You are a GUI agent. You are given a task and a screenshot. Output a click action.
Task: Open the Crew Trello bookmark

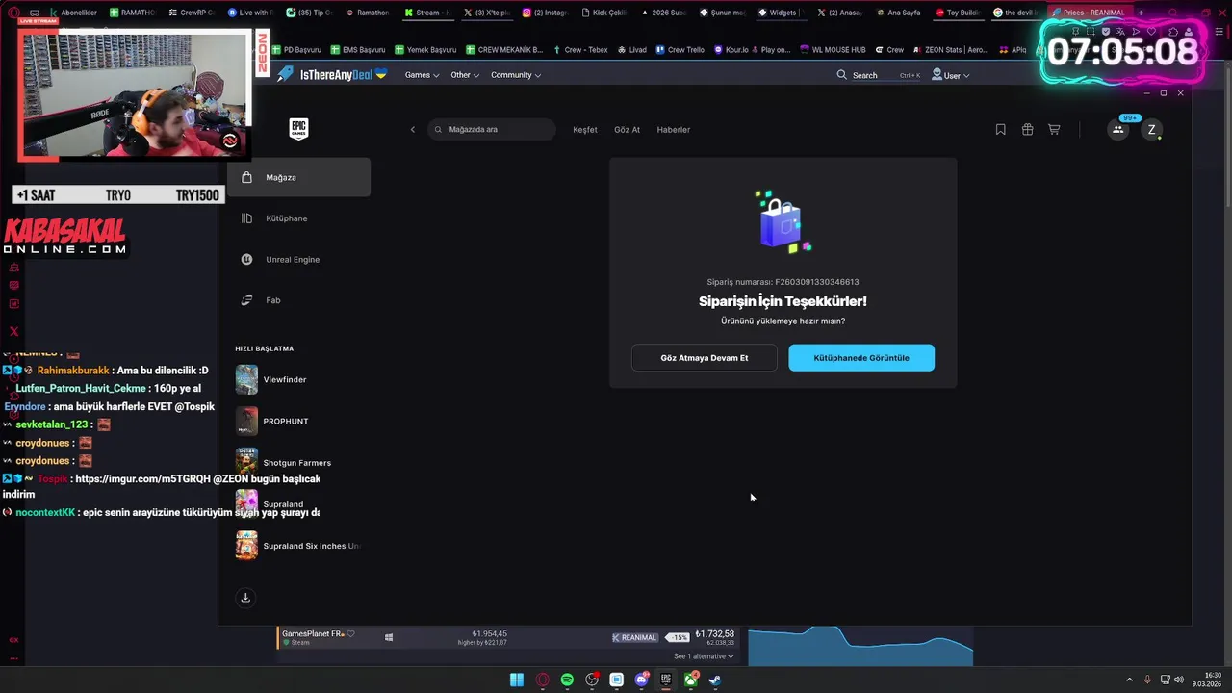click(680, 50)
